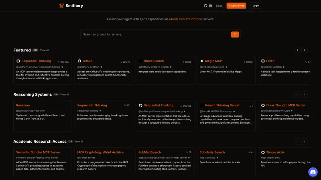321x180 pixels.
Task: Show previous Academic Research Access servers
Action: [x=297, y=142]
